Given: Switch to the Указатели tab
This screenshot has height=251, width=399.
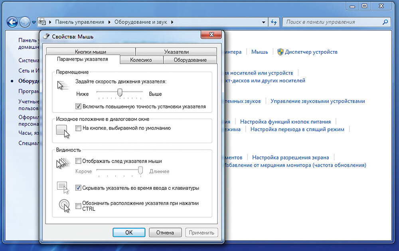Looking at the screenshot, I should point(176,52).
